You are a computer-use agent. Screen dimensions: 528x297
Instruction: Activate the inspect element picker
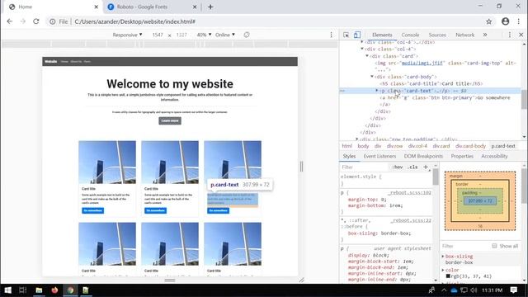[346, 35]
